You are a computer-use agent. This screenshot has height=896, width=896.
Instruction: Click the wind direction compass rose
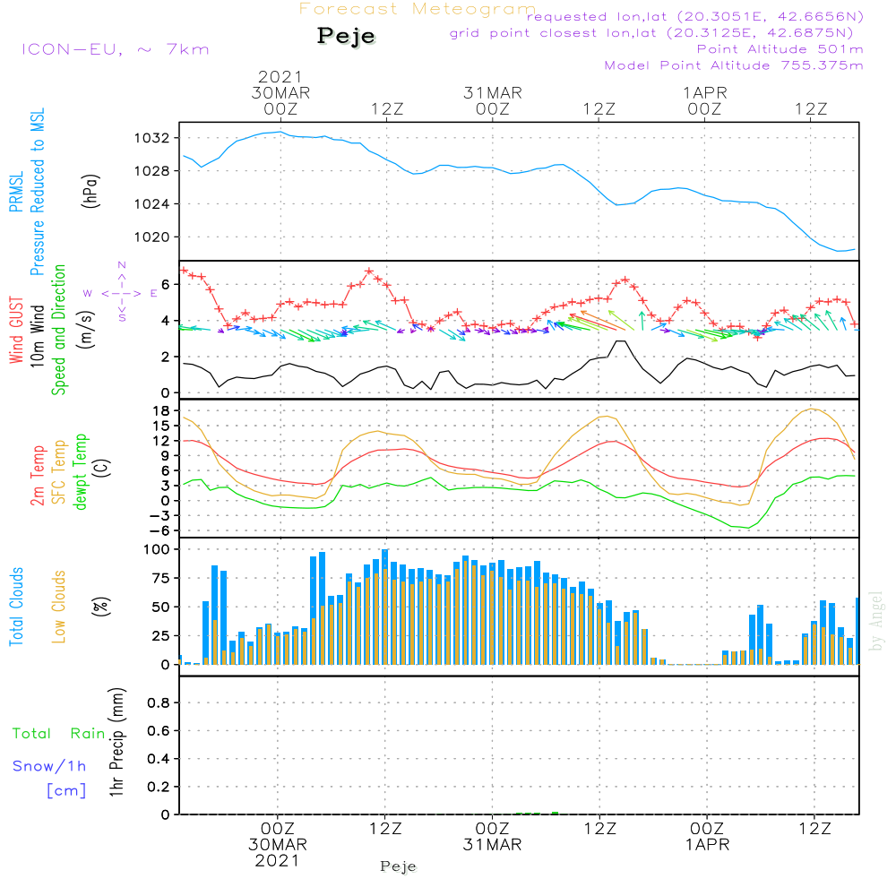(x=121, y=293)
